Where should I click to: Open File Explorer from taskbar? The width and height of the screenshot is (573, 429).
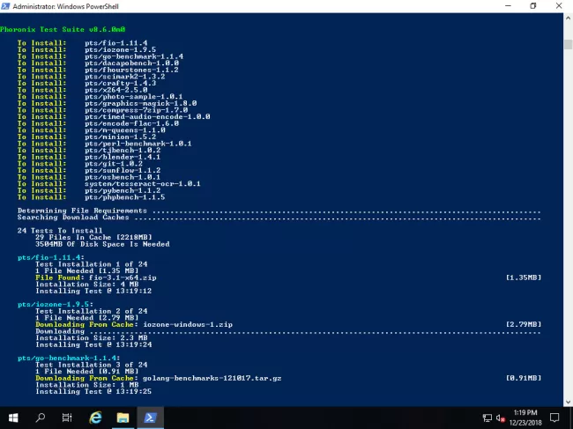[123, 418]
